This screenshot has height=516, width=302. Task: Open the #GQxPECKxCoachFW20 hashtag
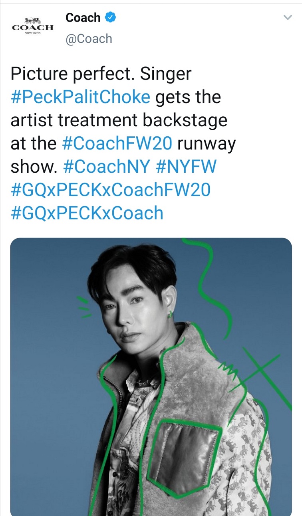[x=110, y=190]
